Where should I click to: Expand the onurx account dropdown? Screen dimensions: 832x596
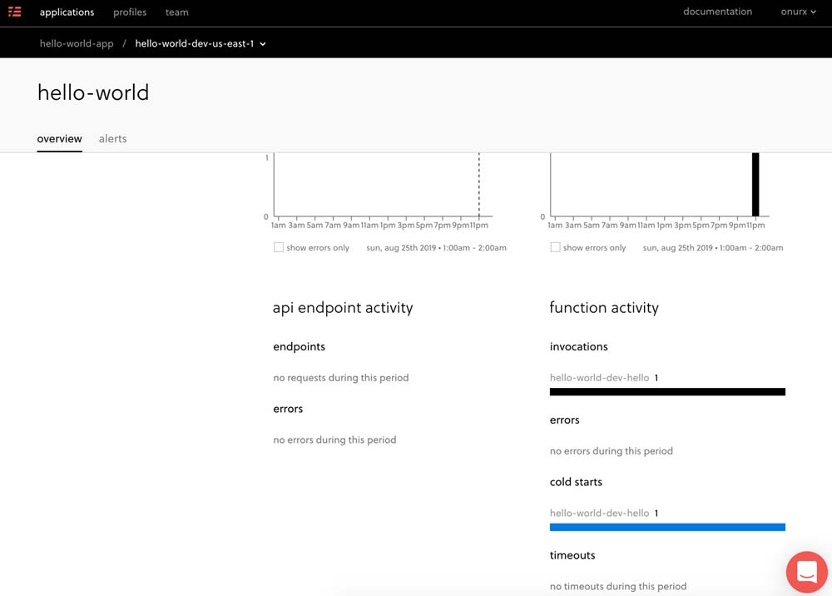(x=799, y=12)
